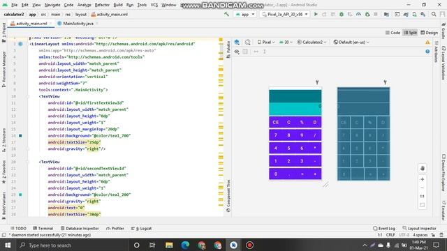
Task: Click the 1:1 zoom to 100% button
Action: [423, 196]
